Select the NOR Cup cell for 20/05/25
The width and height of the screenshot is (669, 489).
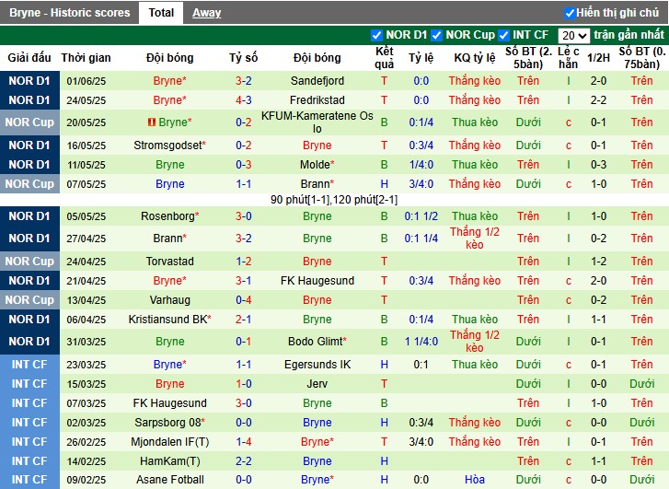tap(29, 122)
